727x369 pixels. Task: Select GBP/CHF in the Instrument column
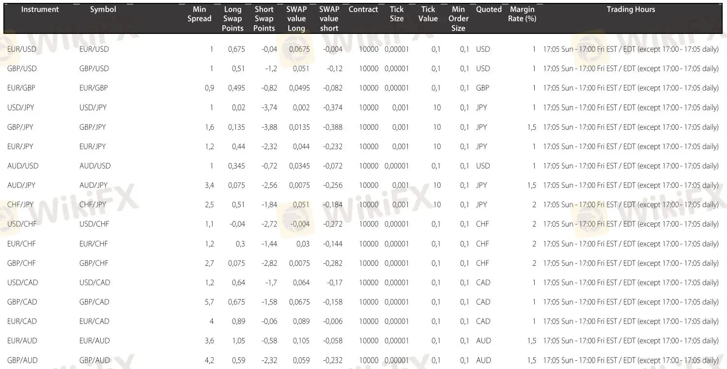coord(21,263)
